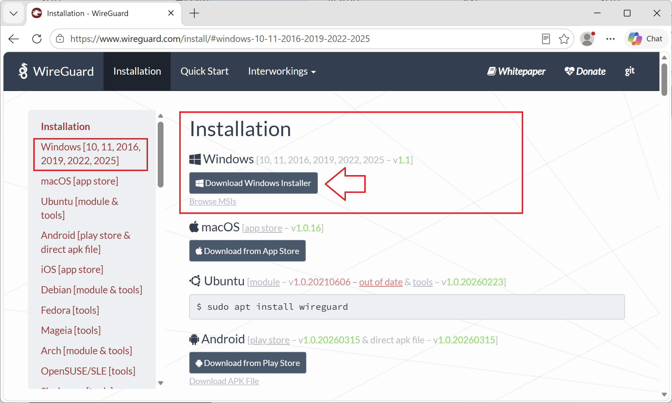
Task: Open a new tab with plus button
Action: 194,13
